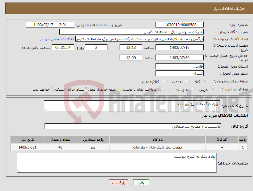
Task: Click the اطلاعات کالاهای مورد نیاز heading
Action: 224,116
